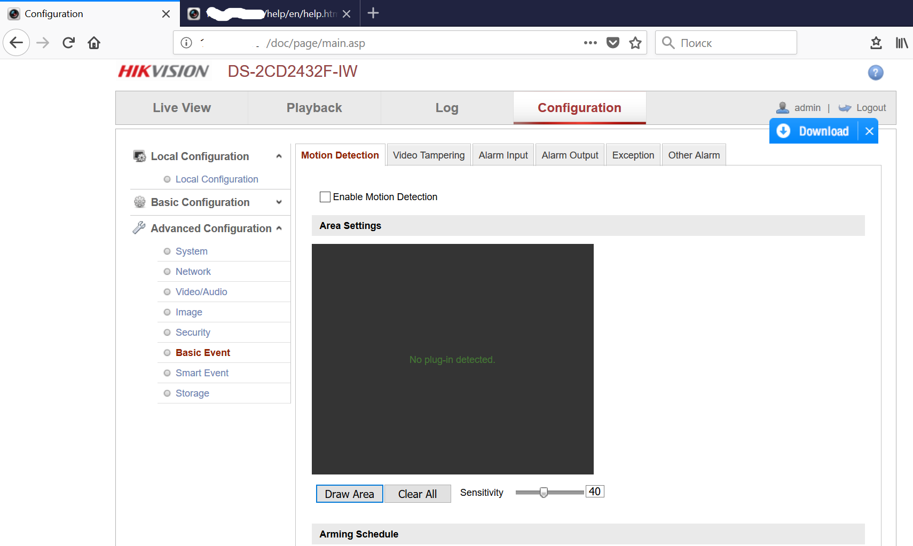
Task: Click the Sensitivity slider handle
Action: point(544,492)
